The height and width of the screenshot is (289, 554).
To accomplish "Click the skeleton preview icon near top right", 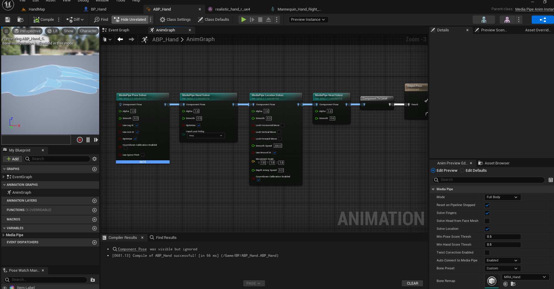I will [484, 19].
